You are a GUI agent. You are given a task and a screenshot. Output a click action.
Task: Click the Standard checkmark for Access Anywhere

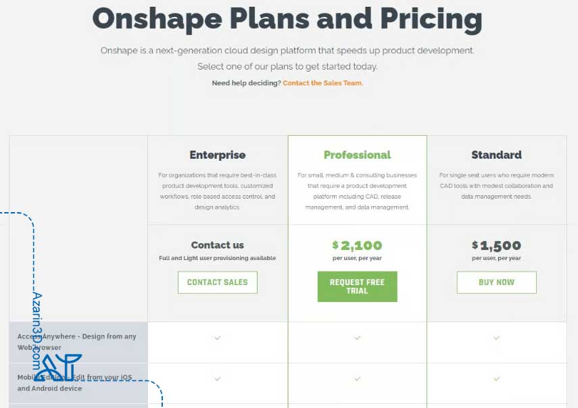496,338
